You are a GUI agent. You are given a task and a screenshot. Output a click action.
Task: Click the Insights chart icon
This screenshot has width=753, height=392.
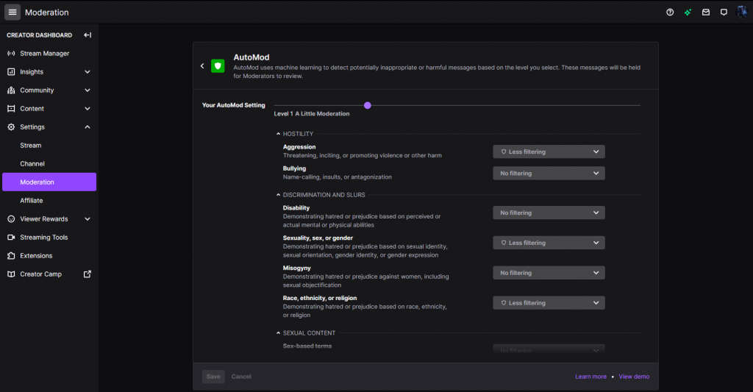pyautogui.click(x=11, y=71)
